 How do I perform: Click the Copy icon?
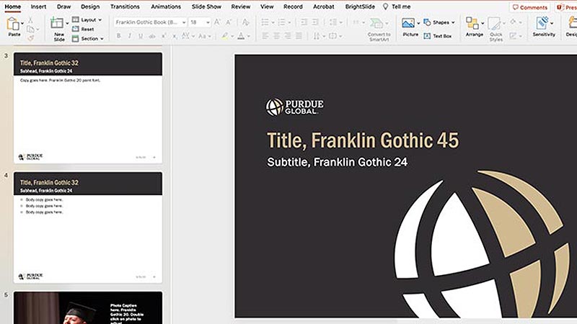coord(30,29)
